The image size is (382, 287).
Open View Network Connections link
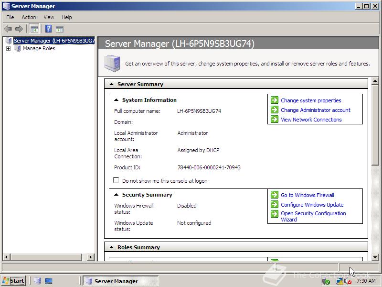click(x=311, y=119)
